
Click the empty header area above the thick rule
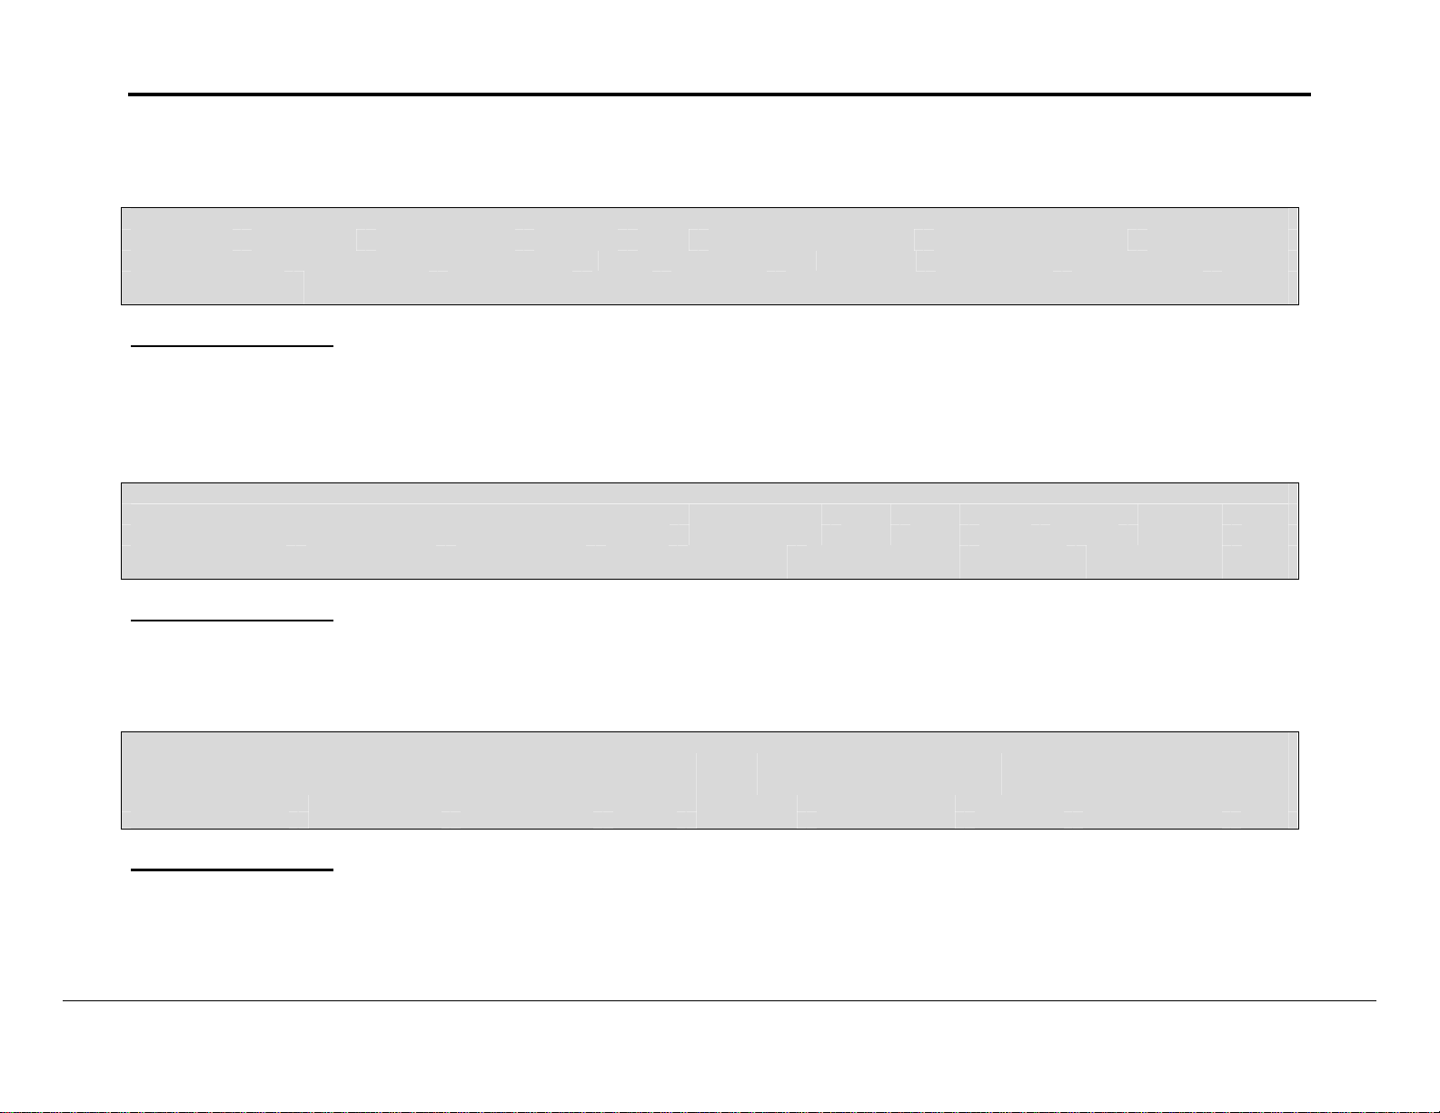pos(718,45)
